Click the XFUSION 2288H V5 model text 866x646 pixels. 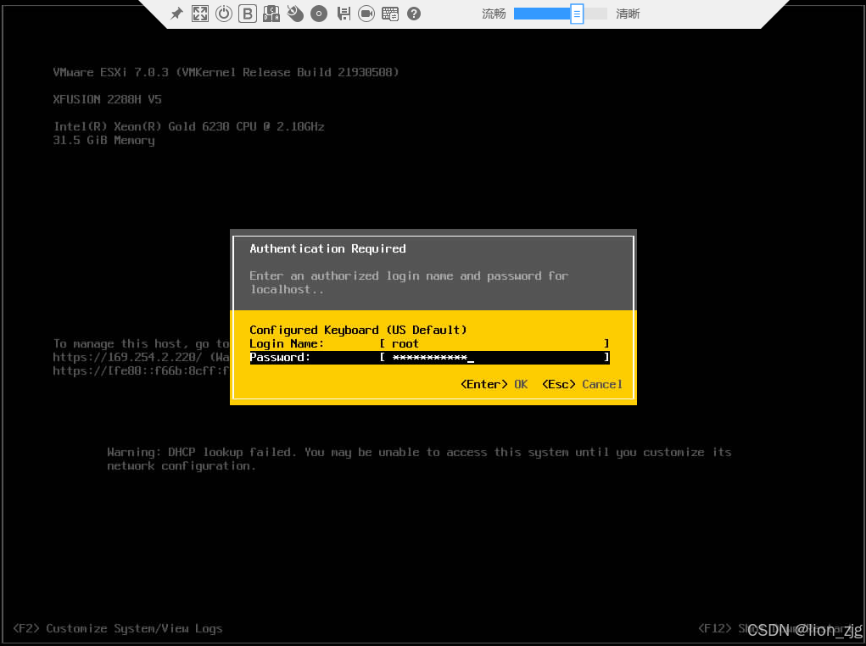tap(107, 99)
